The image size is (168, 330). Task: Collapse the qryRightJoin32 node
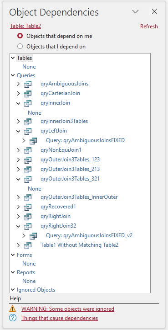[19, 226]
